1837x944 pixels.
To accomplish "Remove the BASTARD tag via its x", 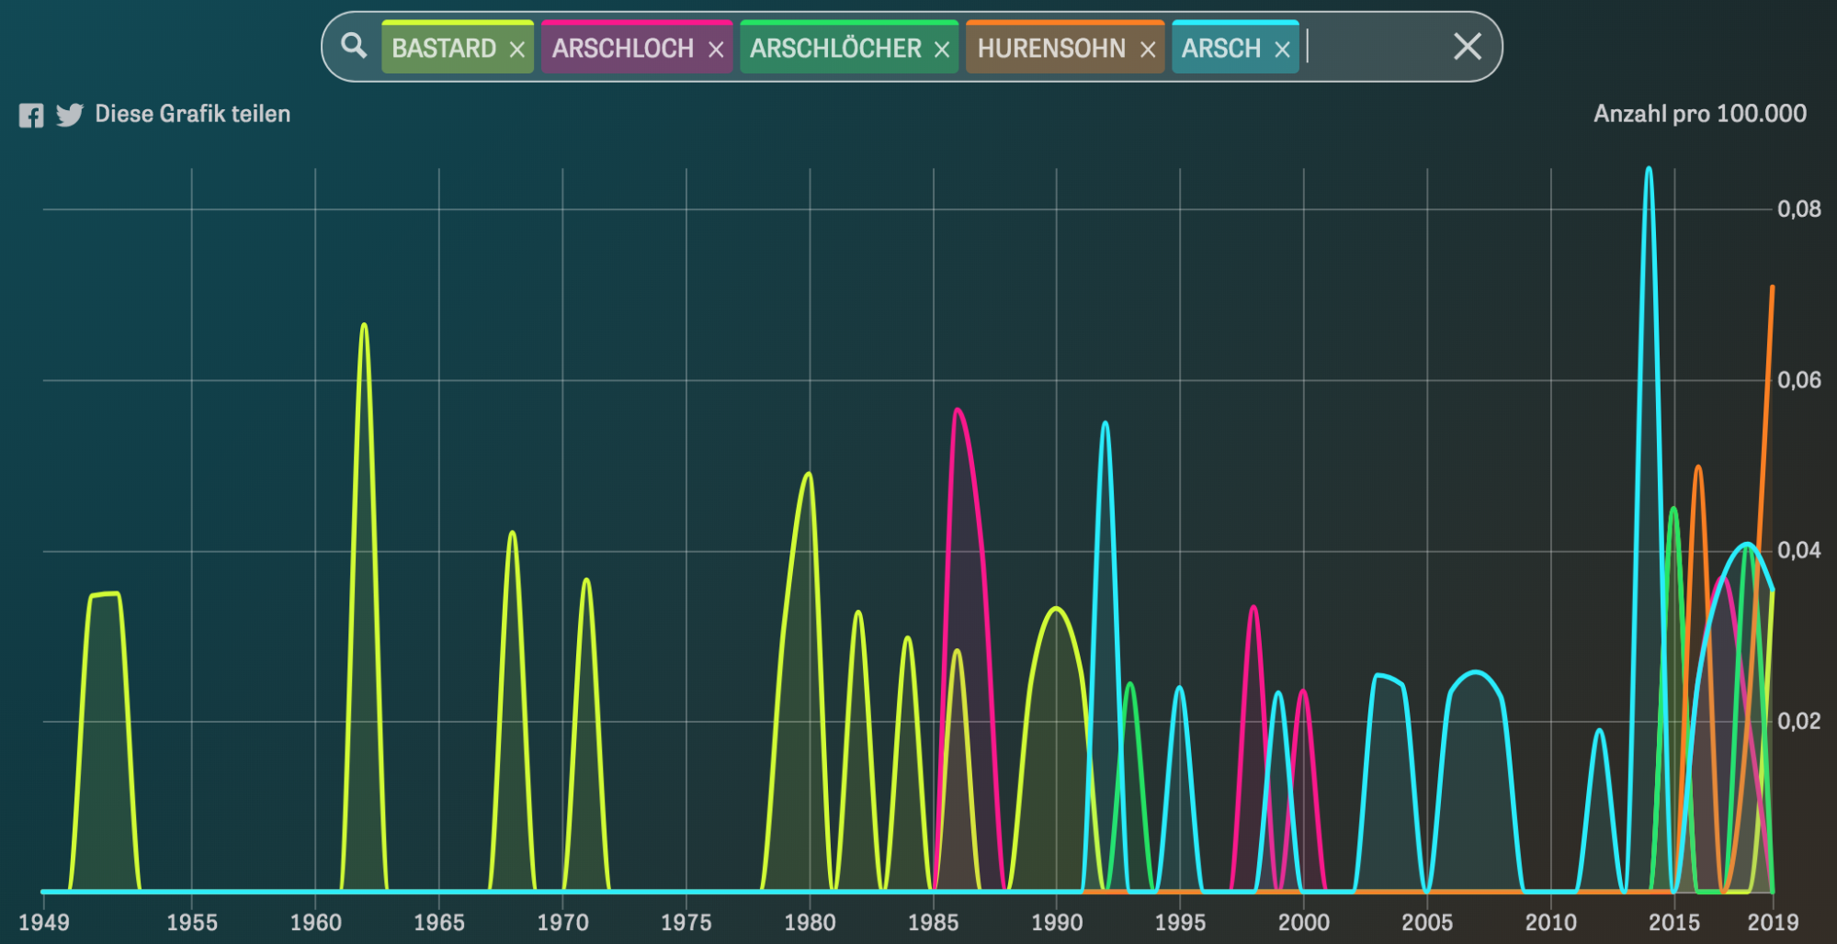I will pos(517,50).
